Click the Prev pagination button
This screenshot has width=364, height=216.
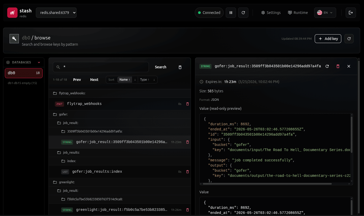(77, 80)
